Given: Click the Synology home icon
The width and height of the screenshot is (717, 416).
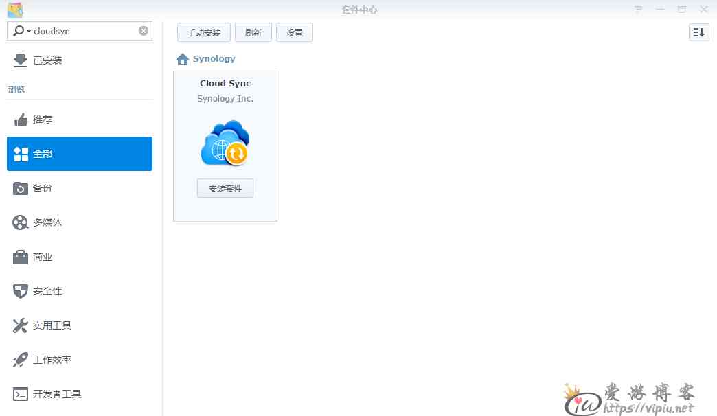Looking at the screenshot, I should point(183,59).
